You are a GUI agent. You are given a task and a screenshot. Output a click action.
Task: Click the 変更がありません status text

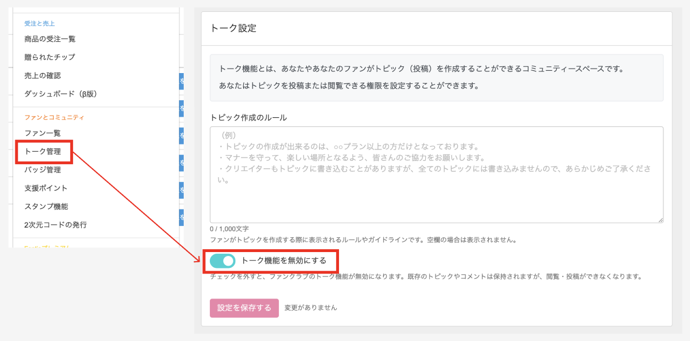tap(311, 308)
